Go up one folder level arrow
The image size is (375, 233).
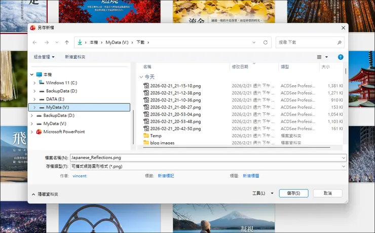pos(67,43)
